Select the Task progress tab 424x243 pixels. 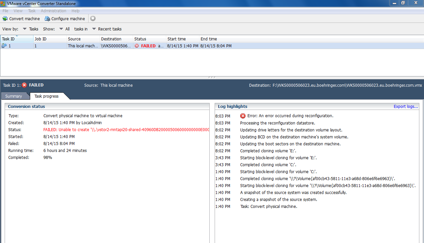pyautogui.click(x=46, y=96)
